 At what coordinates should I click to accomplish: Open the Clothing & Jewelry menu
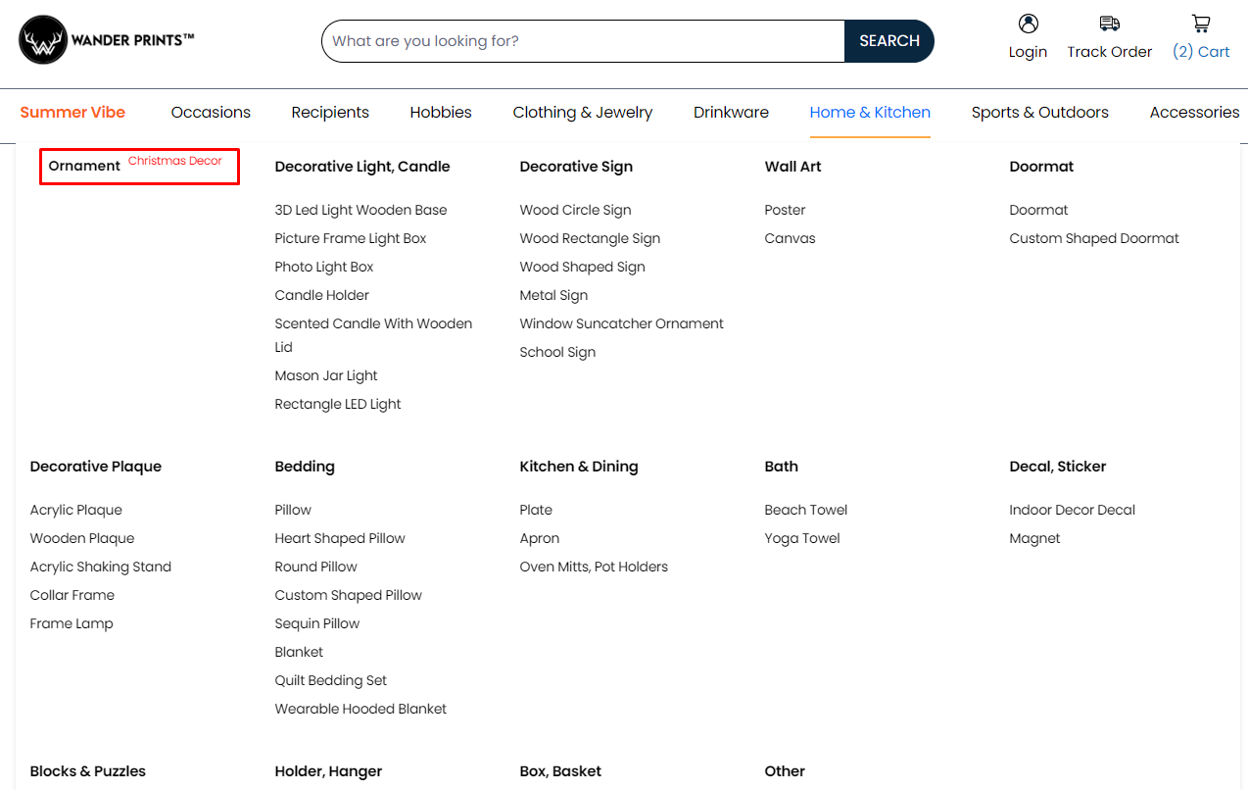tap(583, 113)
